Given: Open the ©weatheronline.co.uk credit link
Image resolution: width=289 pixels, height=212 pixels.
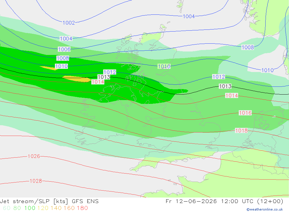Looking at the screenshot, I should [265, 209].
